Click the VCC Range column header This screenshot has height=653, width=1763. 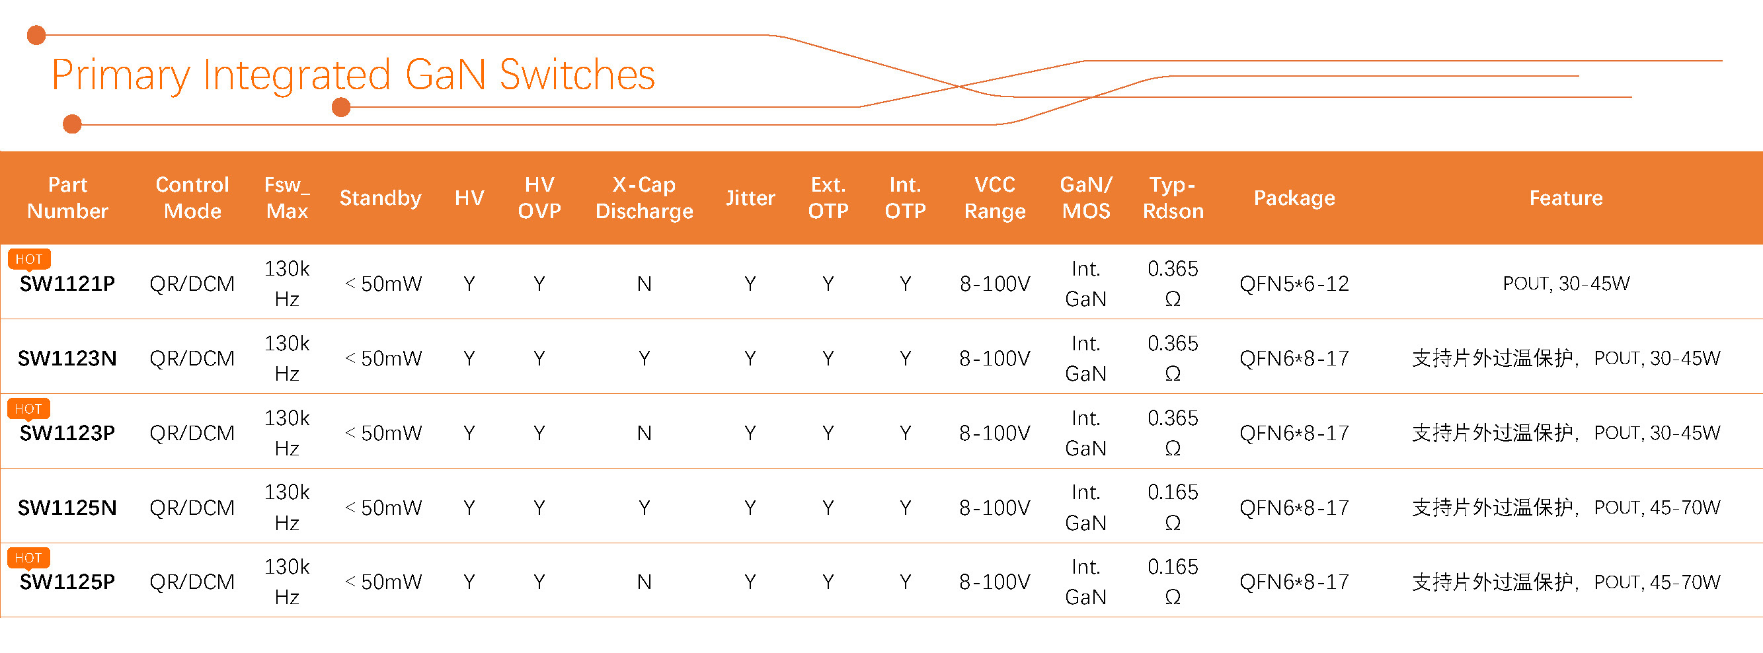pyautogui.click(x=994, y=198)
